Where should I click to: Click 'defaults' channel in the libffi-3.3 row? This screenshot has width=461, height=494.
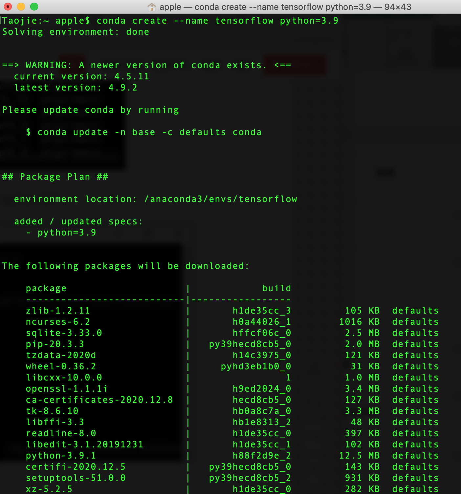tap(415, 422)
